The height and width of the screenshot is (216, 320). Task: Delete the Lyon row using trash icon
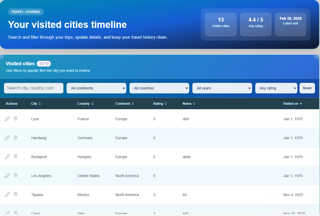click(16, 119)
